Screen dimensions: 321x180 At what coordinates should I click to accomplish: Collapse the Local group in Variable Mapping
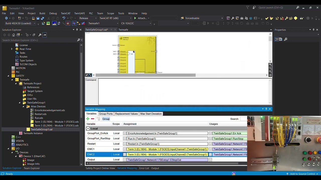click(x=88, y=128)
